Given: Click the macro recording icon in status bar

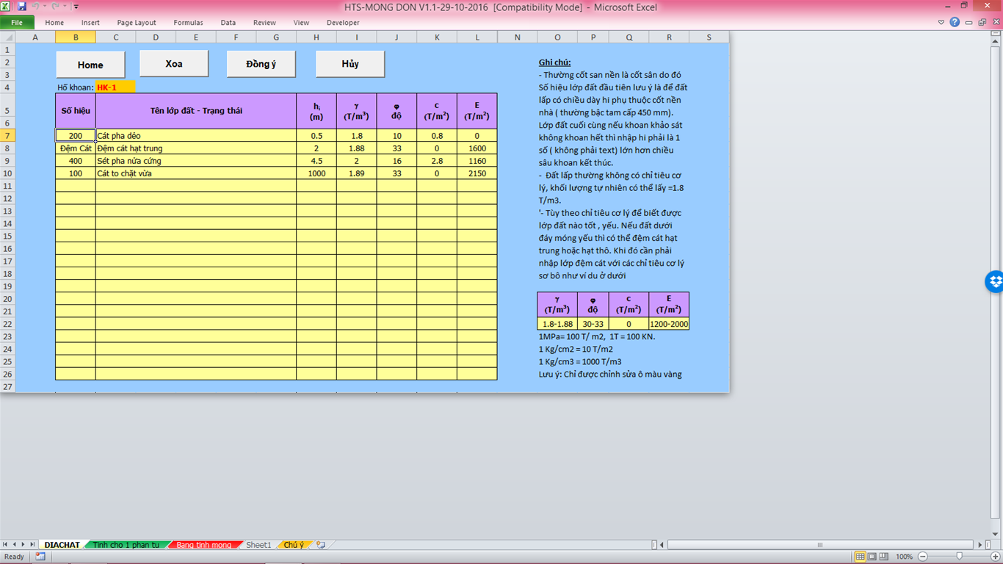Looking at the screenshot, I should (40, 557).
